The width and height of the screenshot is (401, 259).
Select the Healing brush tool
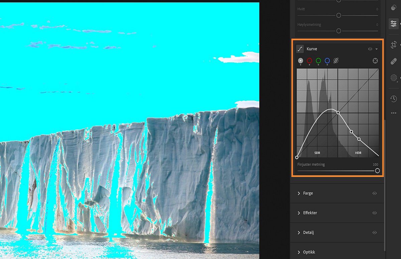(394, 61)
